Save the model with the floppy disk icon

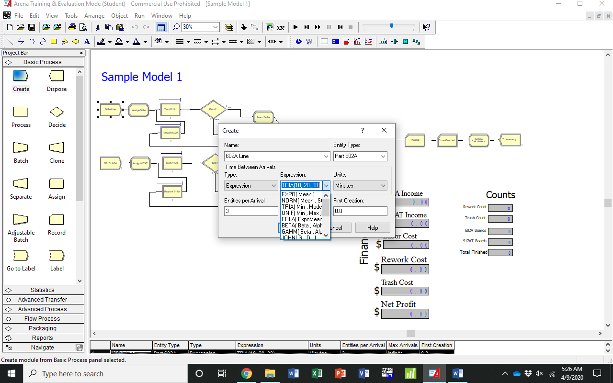31,27
